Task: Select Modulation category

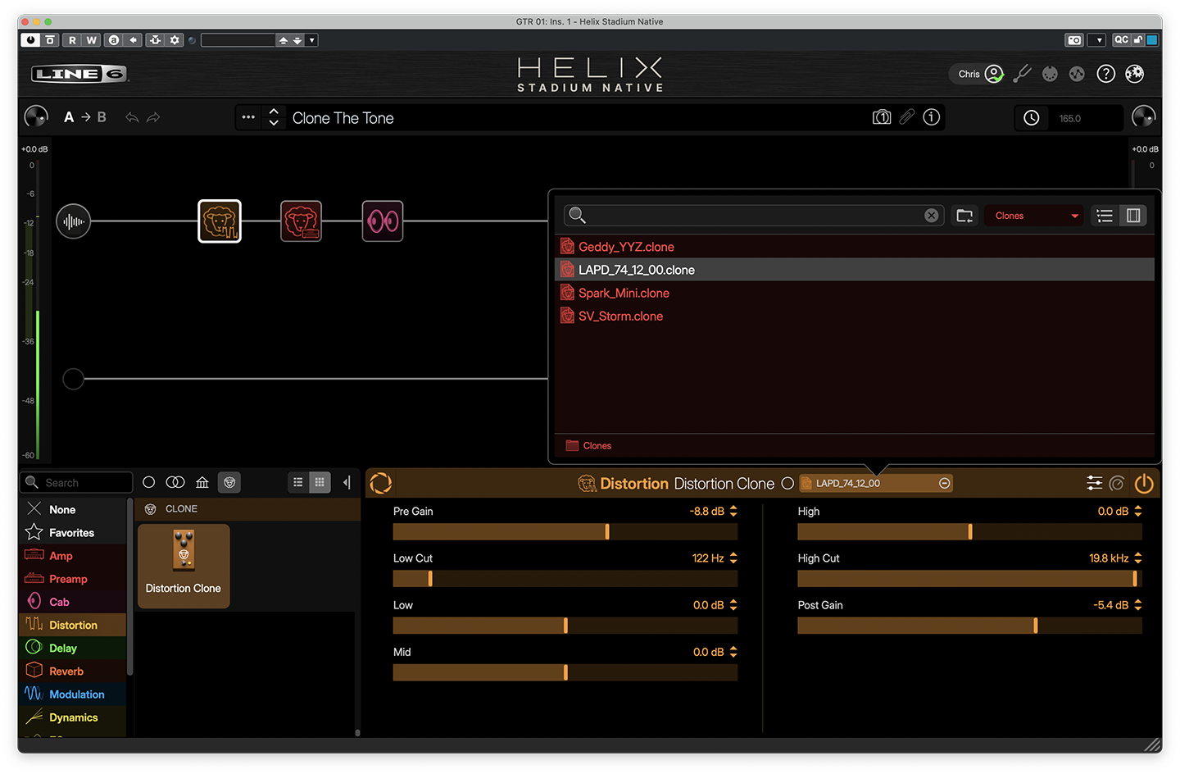Action: click(73, 694)
